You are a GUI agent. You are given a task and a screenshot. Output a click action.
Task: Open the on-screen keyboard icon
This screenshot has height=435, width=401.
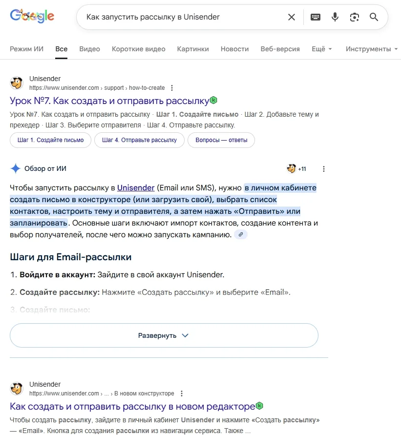click(x=316, y=17)
